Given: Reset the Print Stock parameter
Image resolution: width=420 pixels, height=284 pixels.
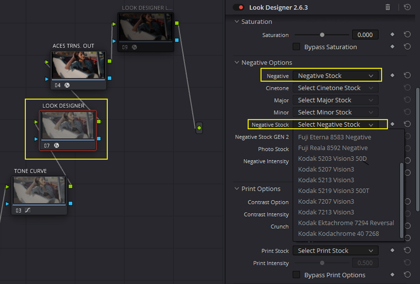Looking at the screenshot, I should click(407, 250).
